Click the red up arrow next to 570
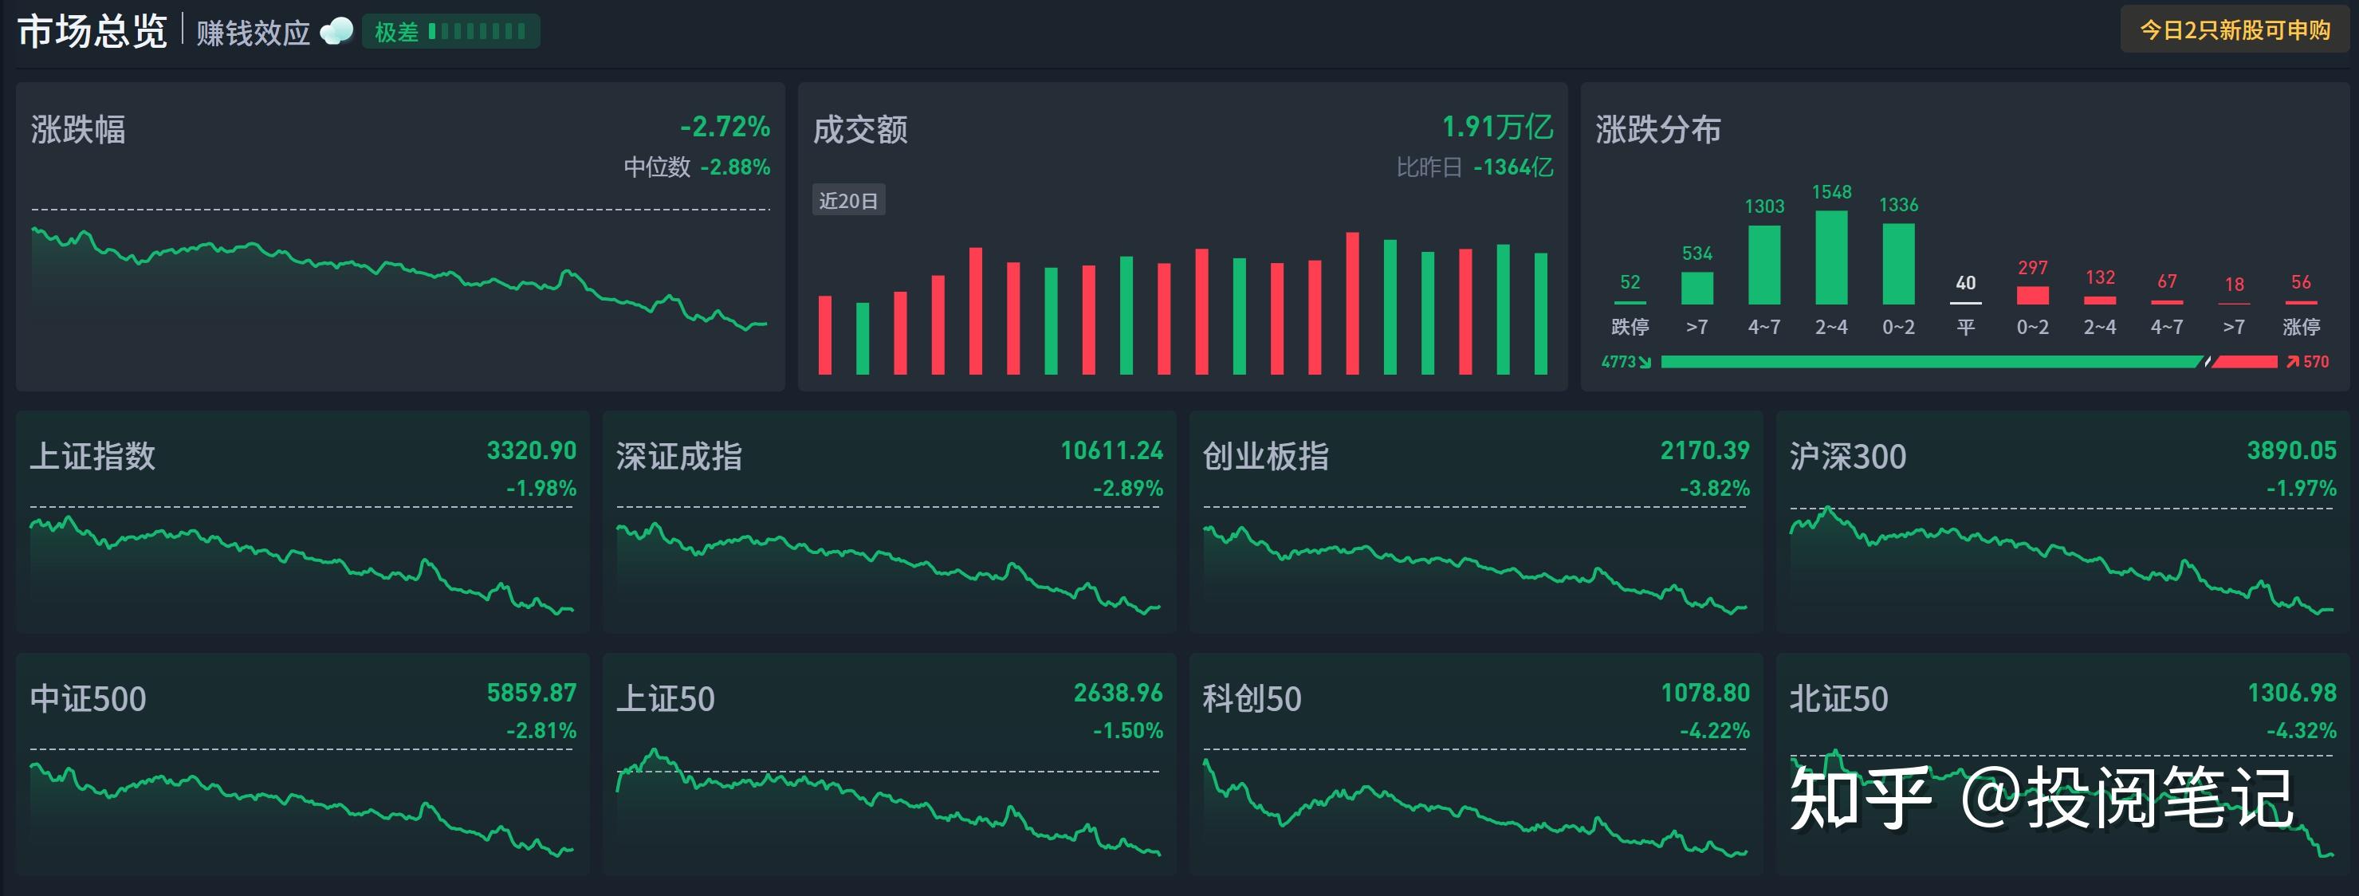 coord(2292,363)
